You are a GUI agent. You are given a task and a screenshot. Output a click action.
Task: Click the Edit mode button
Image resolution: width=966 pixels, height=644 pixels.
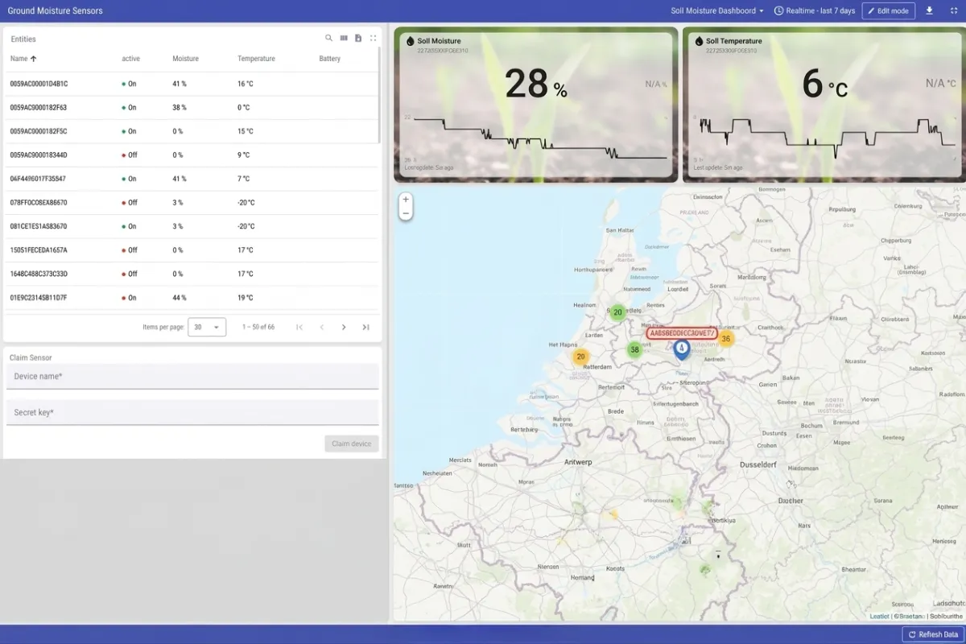click(x=888, y=10)
